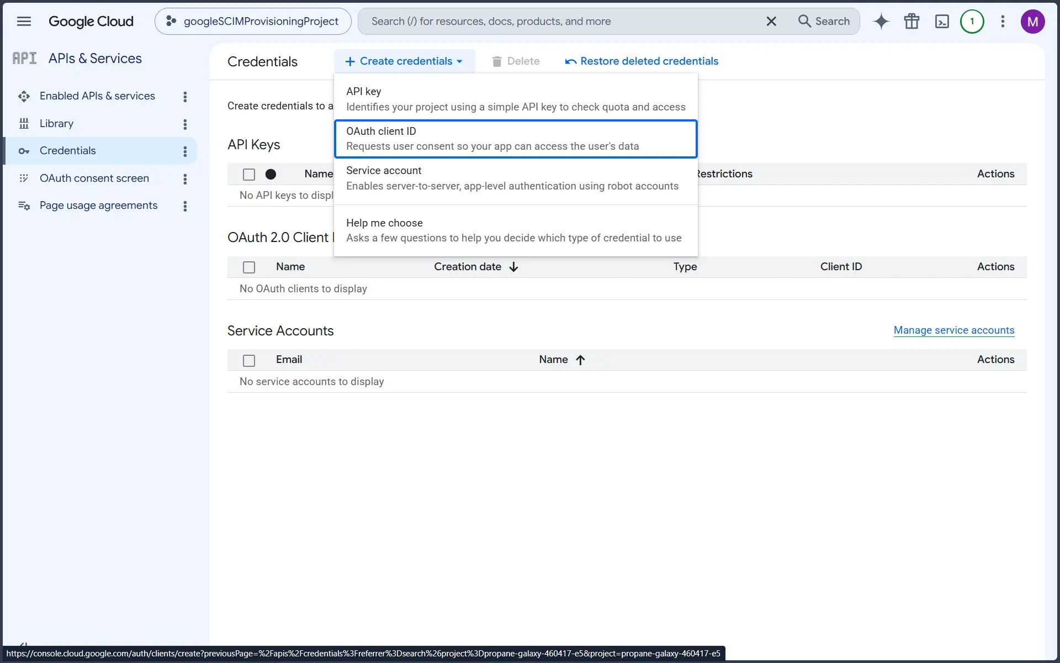Activate Cloud Shell terminal icon
This screenshot has width=1060, height=663.
942,22
